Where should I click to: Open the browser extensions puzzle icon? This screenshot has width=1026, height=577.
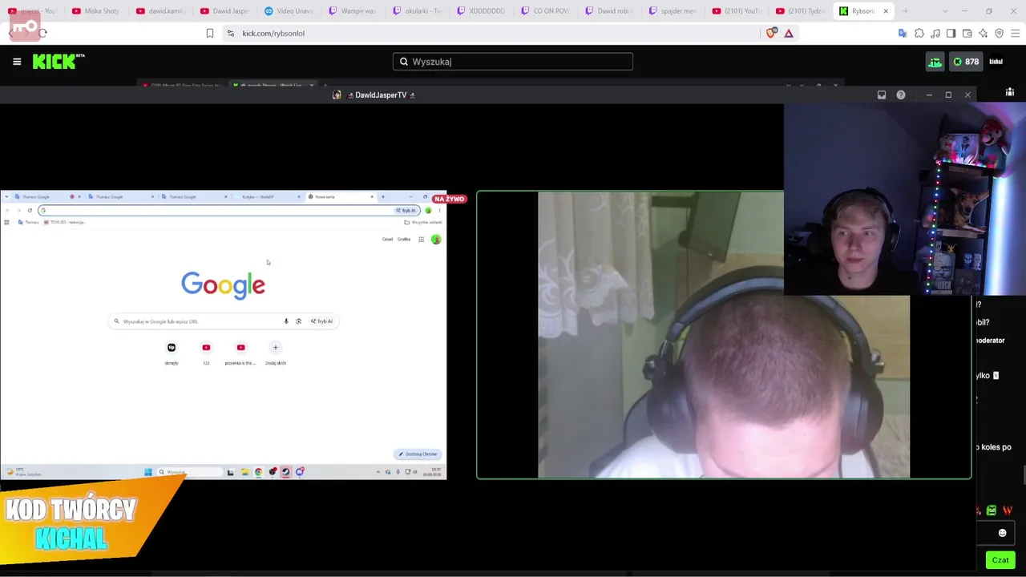coord(919,34)
